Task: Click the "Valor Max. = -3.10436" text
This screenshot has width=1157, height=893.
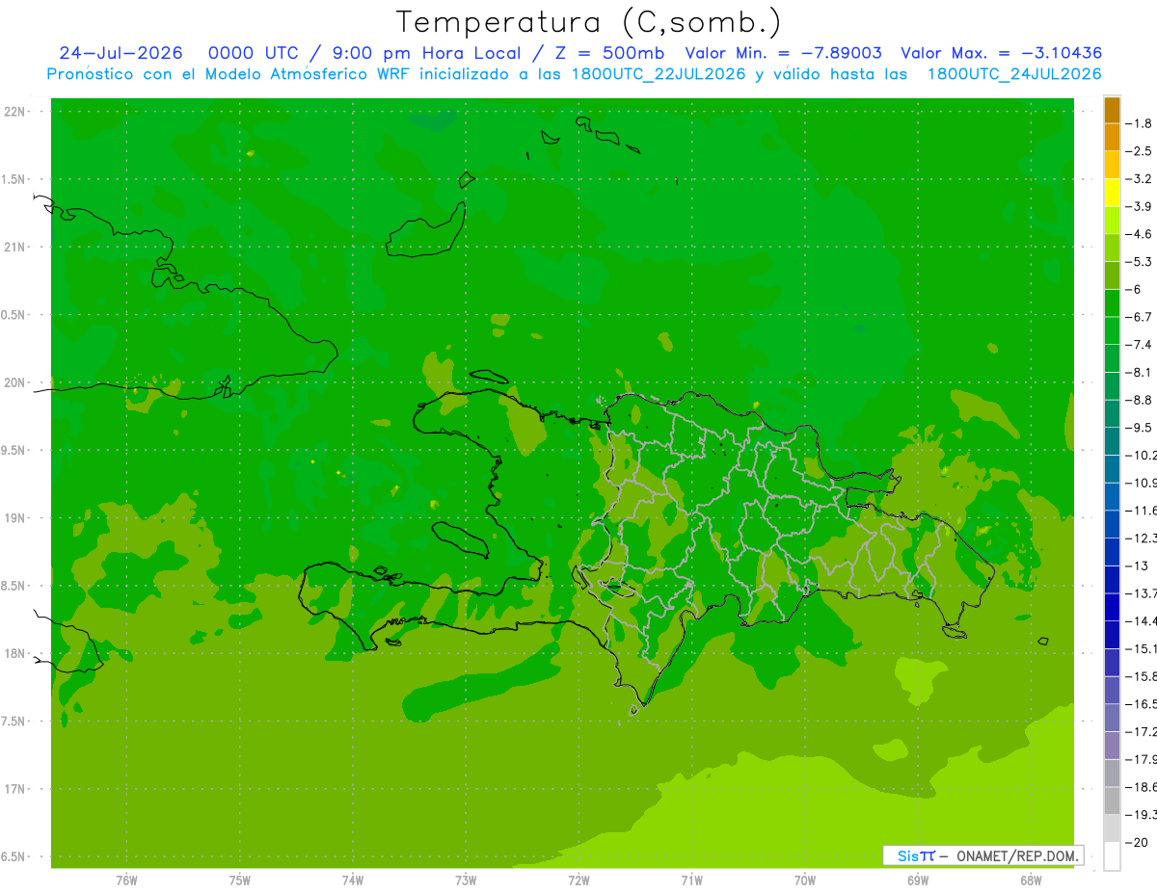Action: (x=1001, y=53)
